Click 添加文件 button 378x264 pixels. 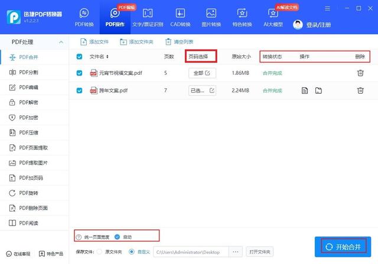tap(94, 42)
